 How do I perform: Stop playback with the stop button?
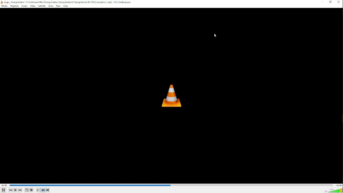pyautogui.click(x=16, y=190)
